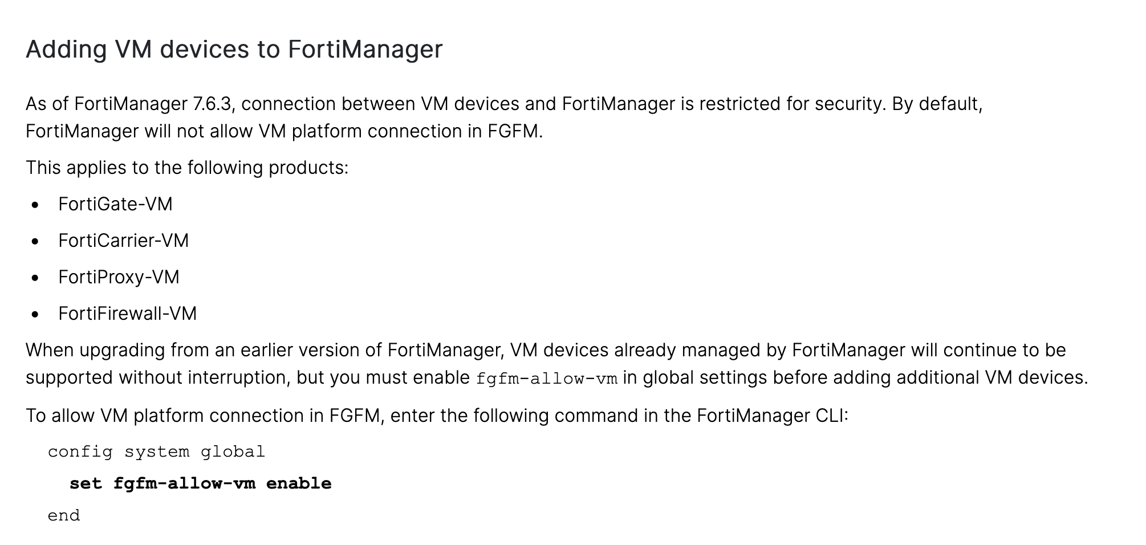
Task: Click the bullet before FortiProxy-VM
Action: click(35, 278)
